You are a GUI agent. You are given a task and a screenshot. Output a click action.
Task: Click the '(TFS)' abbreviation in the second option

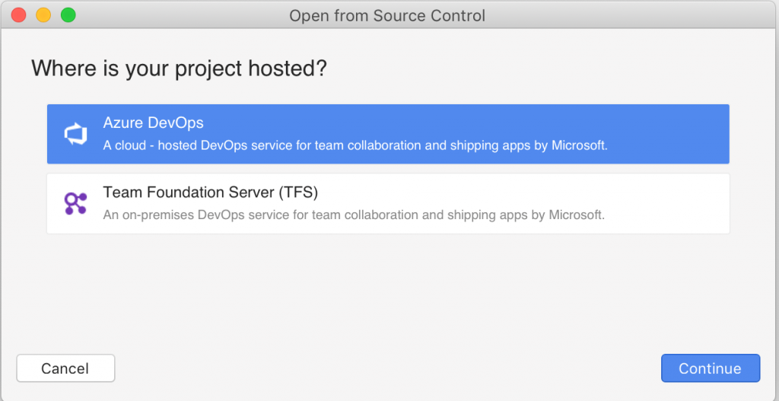click(x=298, y=192)
